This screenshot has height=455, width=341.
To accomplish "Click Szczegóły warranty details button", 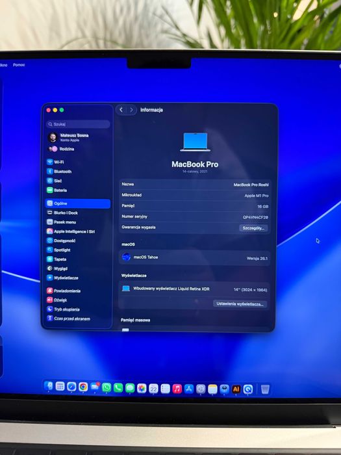I will click(x=253, y=228).
